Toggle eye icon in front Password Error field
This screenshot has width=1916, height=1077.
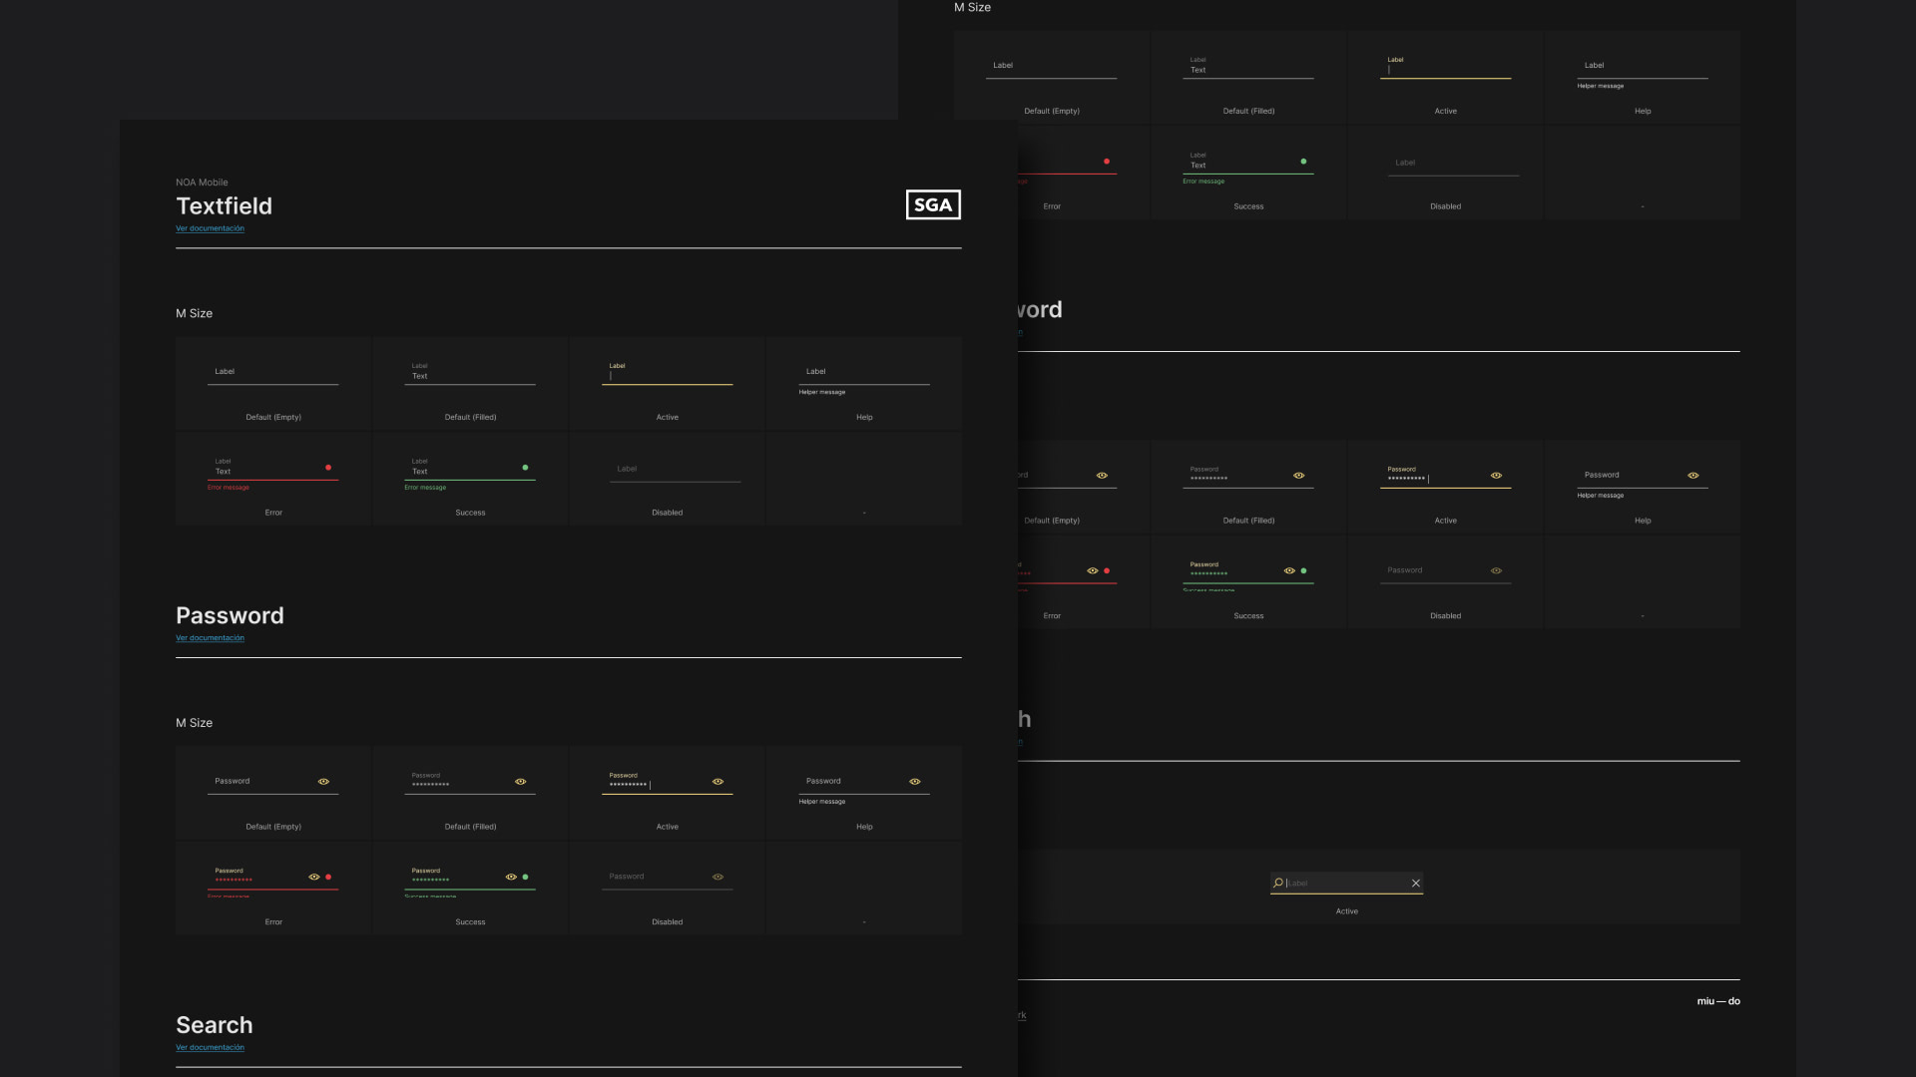[x=313, y=877]
